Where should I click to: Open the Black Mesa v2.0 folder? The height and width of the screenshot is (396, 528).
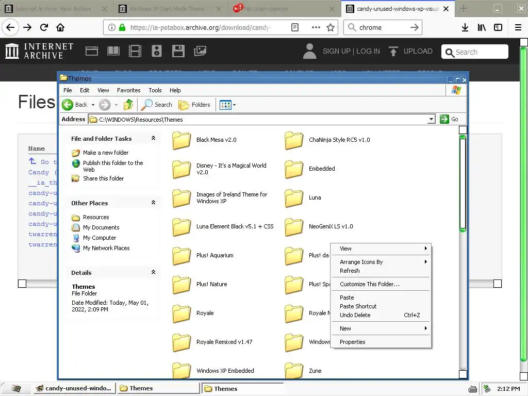tap(204, 140)
